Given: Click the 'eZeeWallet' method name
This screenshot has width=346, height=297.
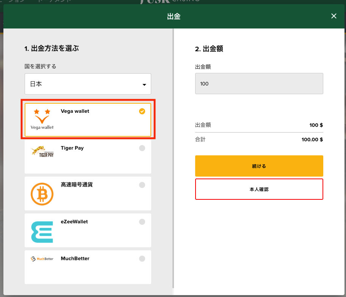Looking at the screenshot, I should point(74,221).
